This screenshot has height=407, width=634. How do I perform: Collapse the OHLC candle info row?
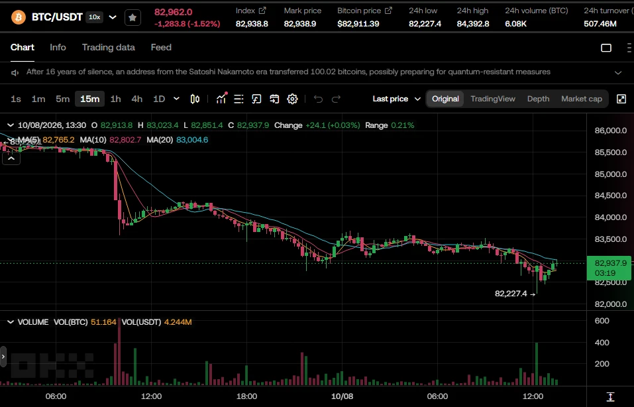tap(11, 125)
